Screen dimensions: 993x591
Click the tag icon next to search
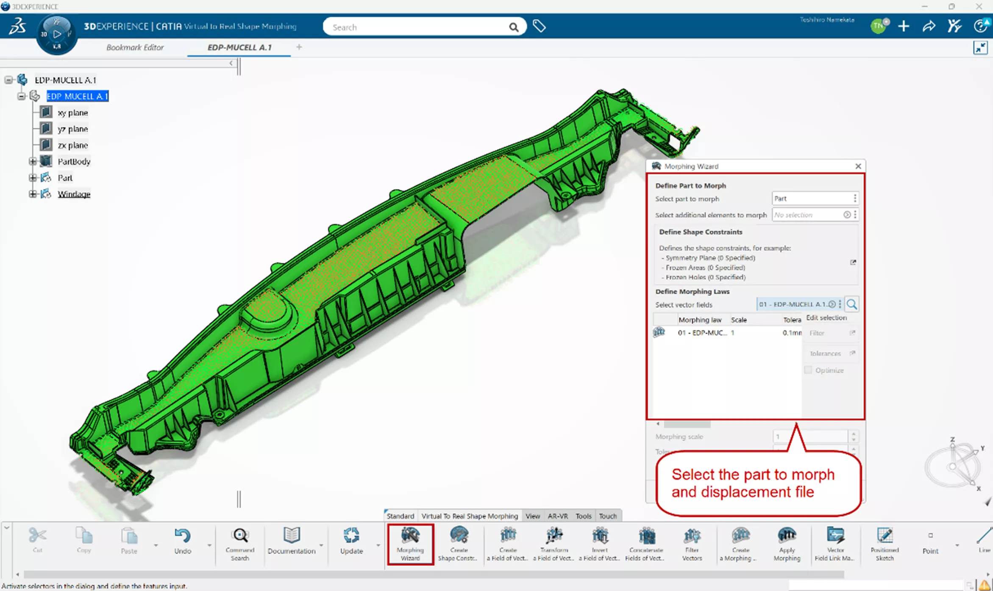click(539, 27)
